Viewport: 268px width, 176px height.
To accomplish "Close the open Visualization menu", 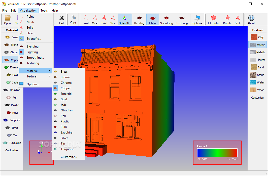I will pos(28,10).
